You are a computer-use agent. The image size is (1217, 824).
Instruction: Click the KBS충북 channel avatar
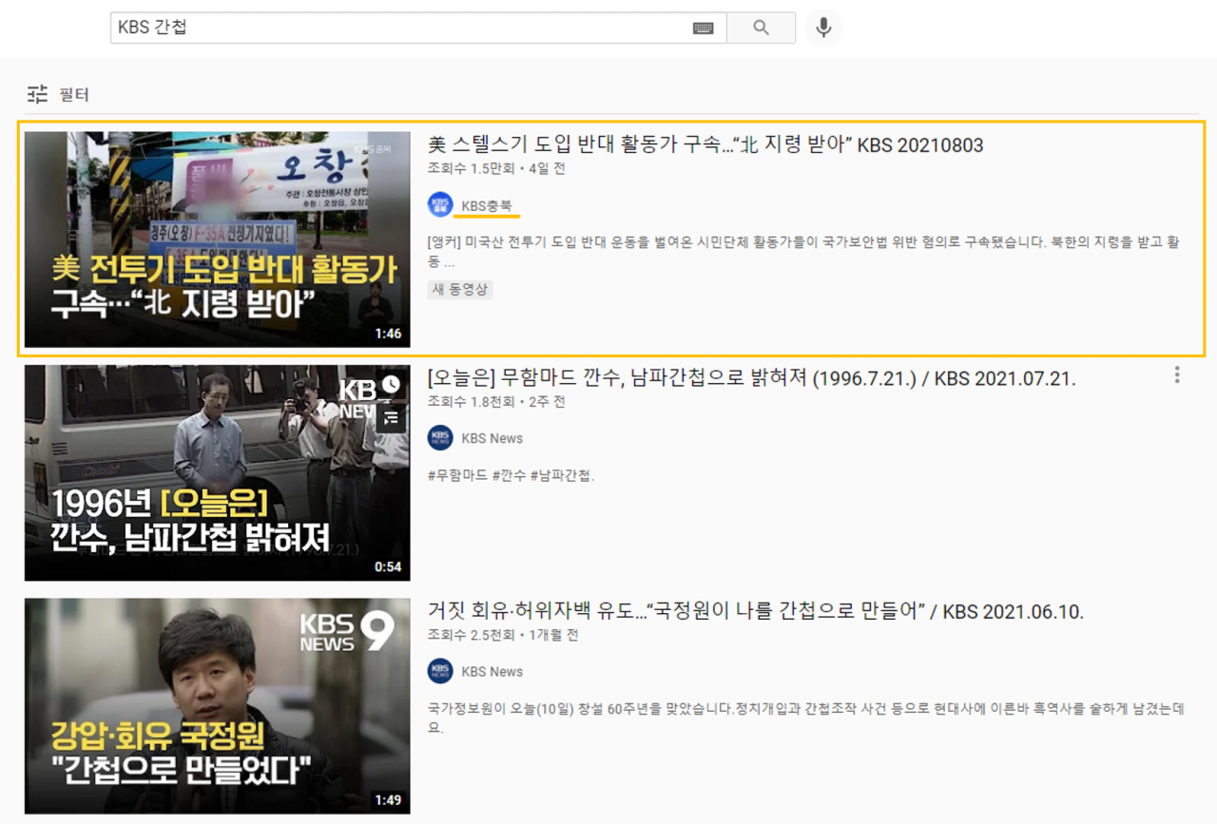440,205
